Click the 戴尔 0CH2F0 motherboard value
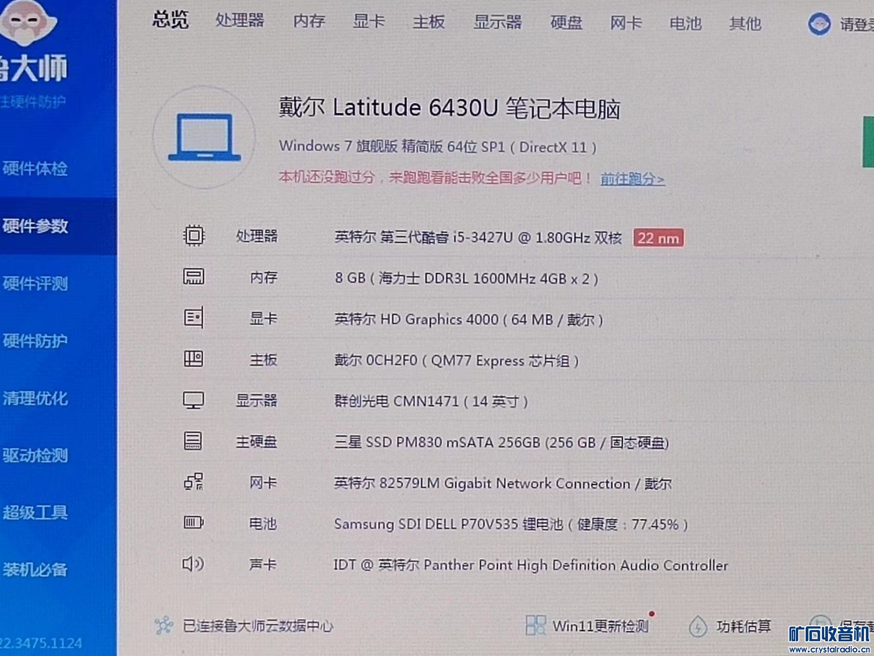The width and height of the screenshot is (874, 656). [x=457, y=361]
